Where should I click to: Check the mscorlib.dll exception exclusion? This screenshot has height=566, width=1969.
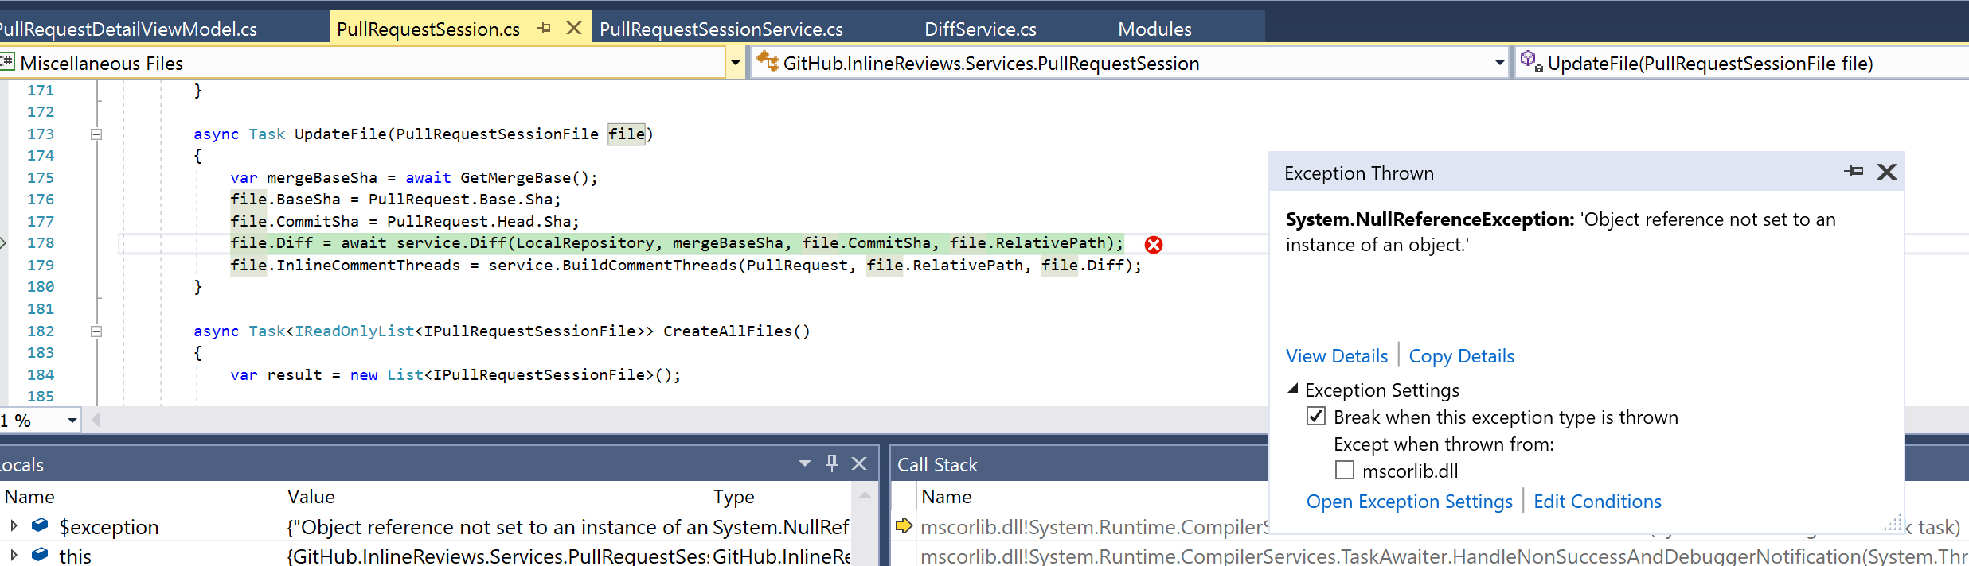tap(1345, 471)
